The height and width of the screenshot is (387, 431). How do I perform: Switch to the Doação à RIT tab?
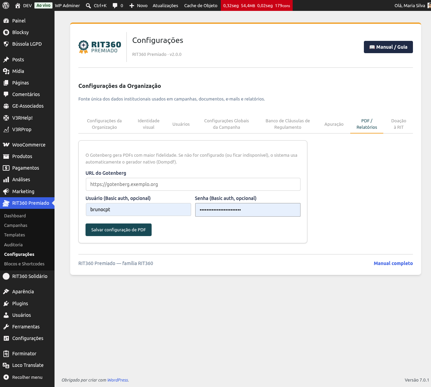(399, 124)
